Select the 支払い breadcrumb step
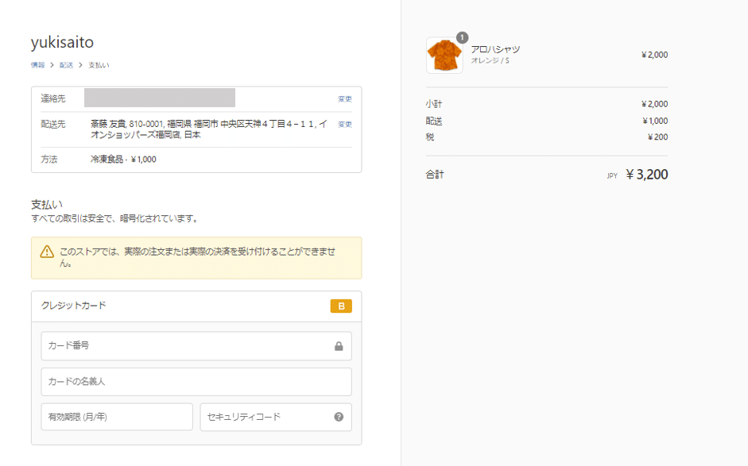Viewport: 748px width, 466px height. 99,64
